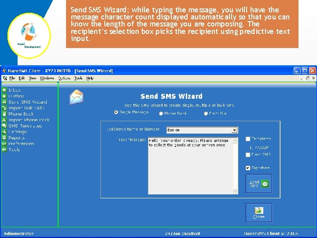Click the Administrator status bar text

tap(19, 233)
